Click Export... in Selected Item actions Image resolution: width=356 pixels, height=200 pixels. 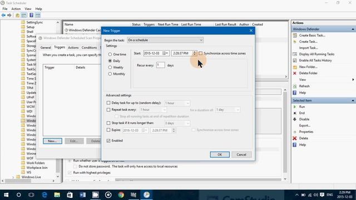coord(304,126)
